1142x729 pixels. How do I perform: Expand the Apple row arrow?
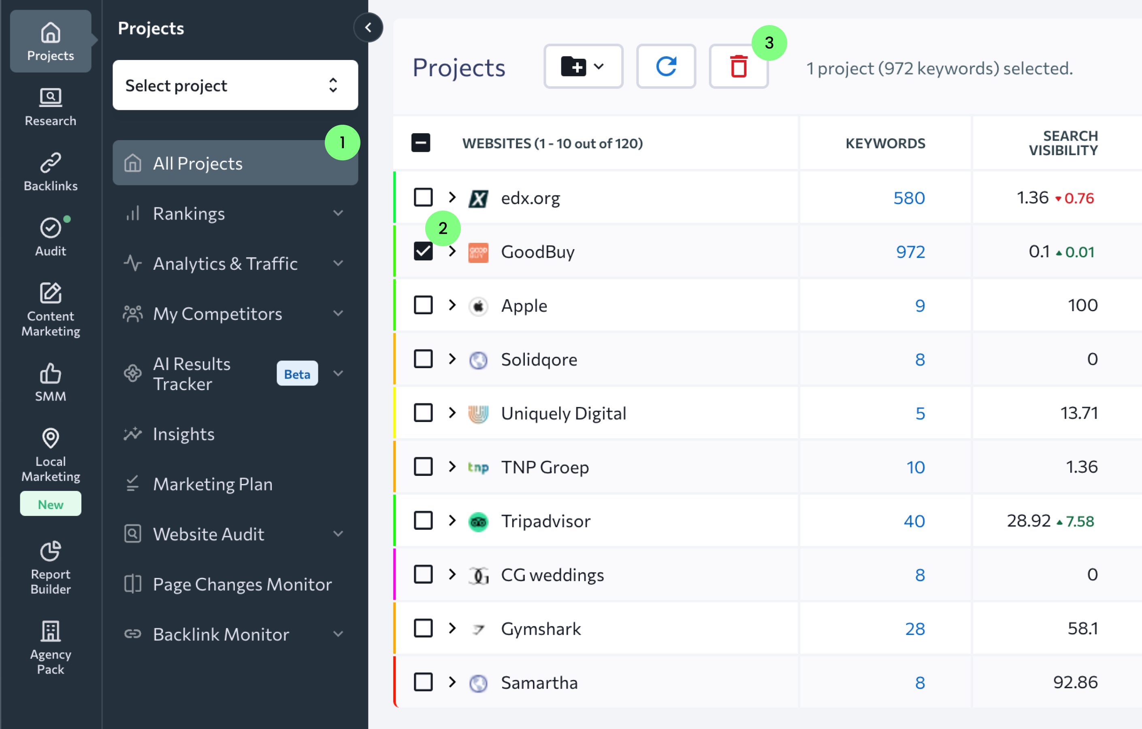tap(452, 305)
